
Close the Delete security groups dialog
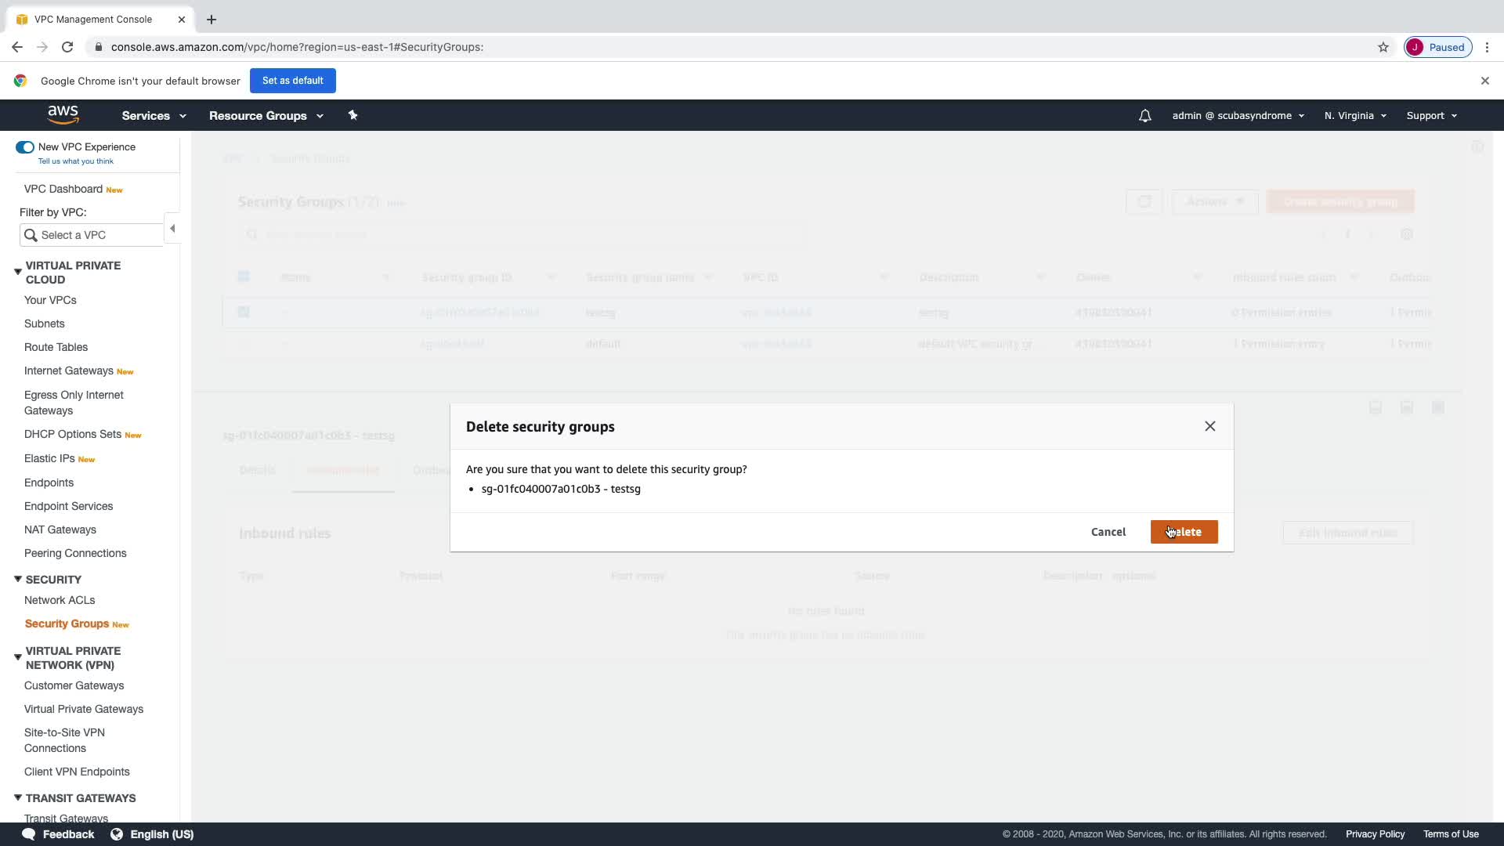click(x=1209, y=426)
